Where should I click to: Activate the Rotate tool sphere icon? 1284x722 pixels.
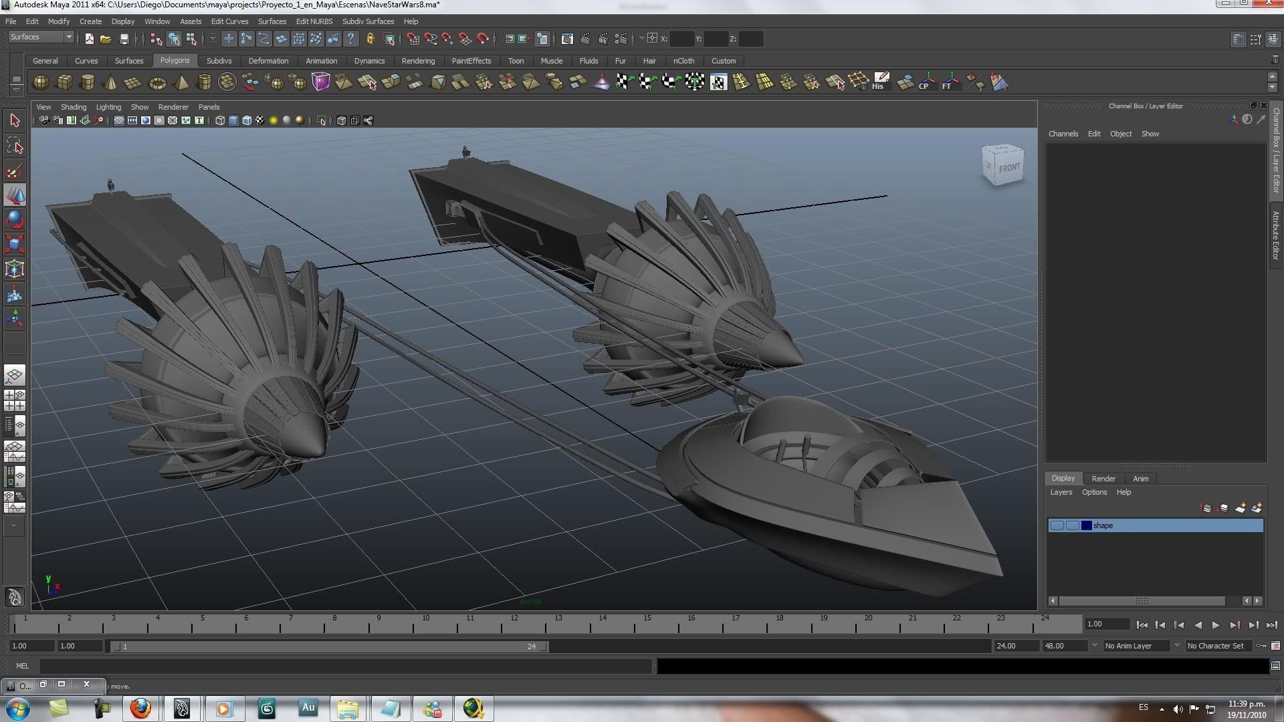(x=15, y=219)
